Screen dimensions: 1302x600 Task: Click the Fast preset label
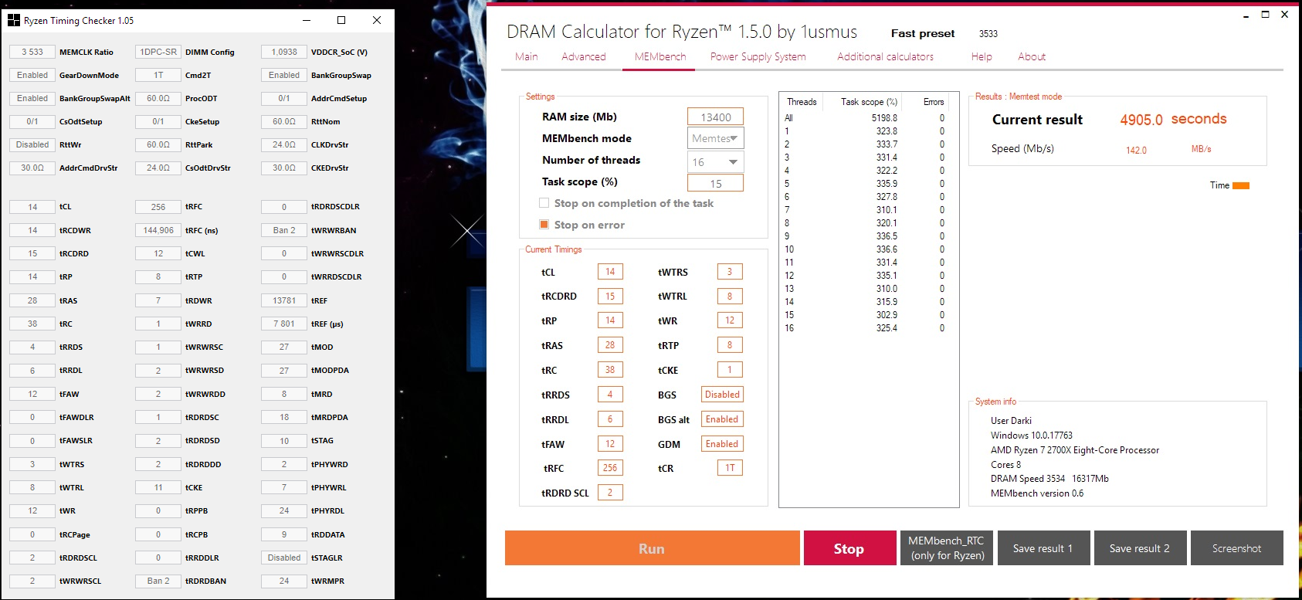pos(923,33)
